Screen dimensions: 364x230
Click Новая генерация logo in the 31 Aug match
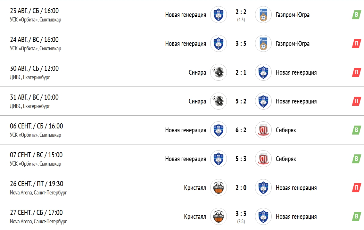click(263, 101)
